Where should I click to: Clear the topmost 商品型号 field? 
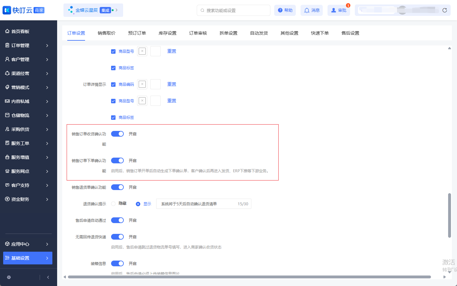(142, 51)
